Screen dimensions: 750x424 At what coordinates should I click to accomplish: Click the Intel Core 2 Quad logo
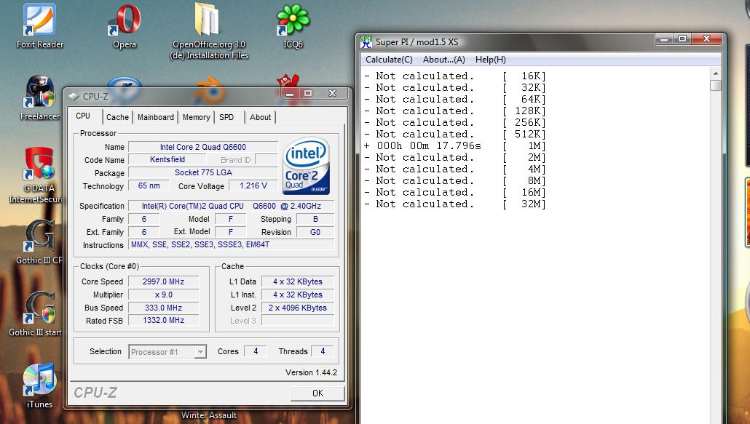[306, 166]
